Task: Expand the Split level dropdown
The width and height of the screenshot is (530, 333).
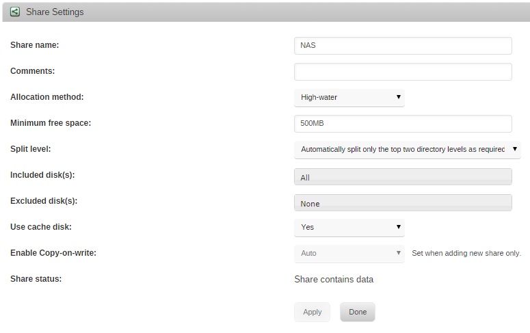Action: (408, 150)
